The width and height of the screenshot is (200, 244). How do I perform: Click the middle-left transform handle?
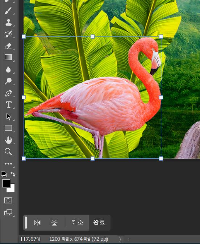[24, 98]
